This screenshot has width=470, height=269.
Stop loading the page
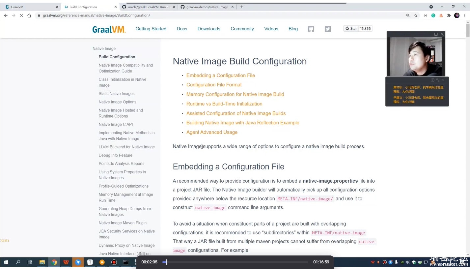(21, 15)
